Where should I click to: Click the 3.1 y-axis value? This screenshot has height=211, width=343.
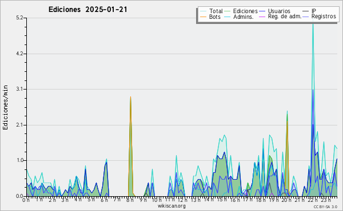tap(19, 89)
